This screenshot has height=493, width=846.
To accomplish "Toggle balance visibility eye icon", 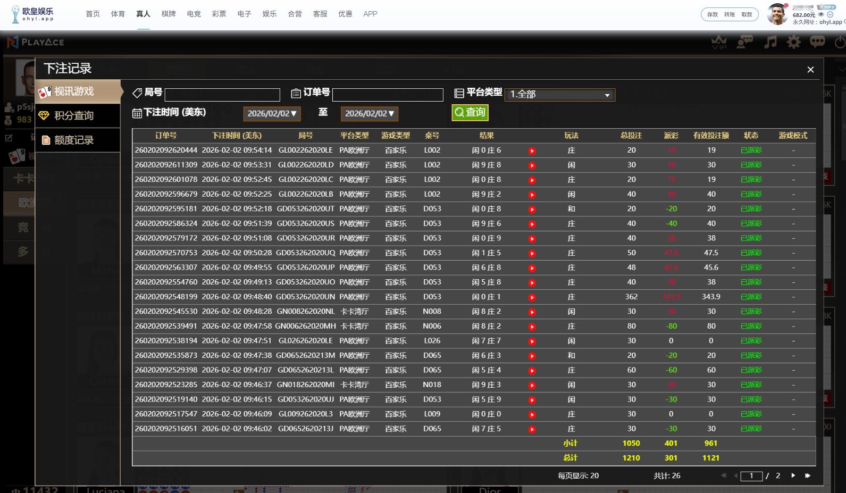I will pyautogui.click(x=821, y=15).
